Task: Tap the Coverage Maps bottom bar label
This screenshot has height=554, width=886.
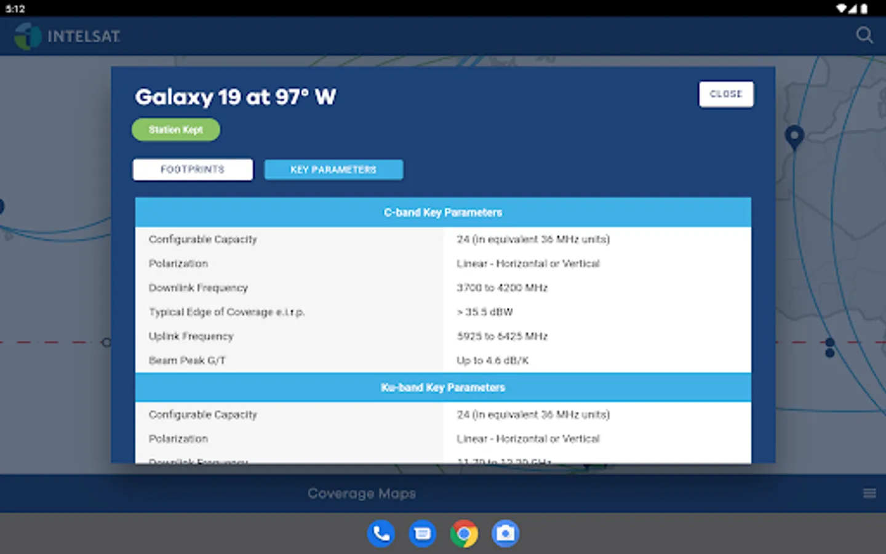Action: click(362, 494)
